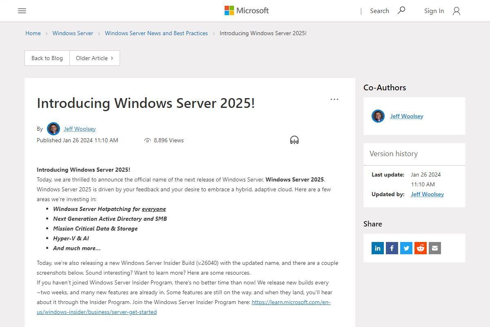Click 'Published Jan 26 2024 11:10 AM'
The height and width of the screenshot is (327, 490).
[78, 140]
